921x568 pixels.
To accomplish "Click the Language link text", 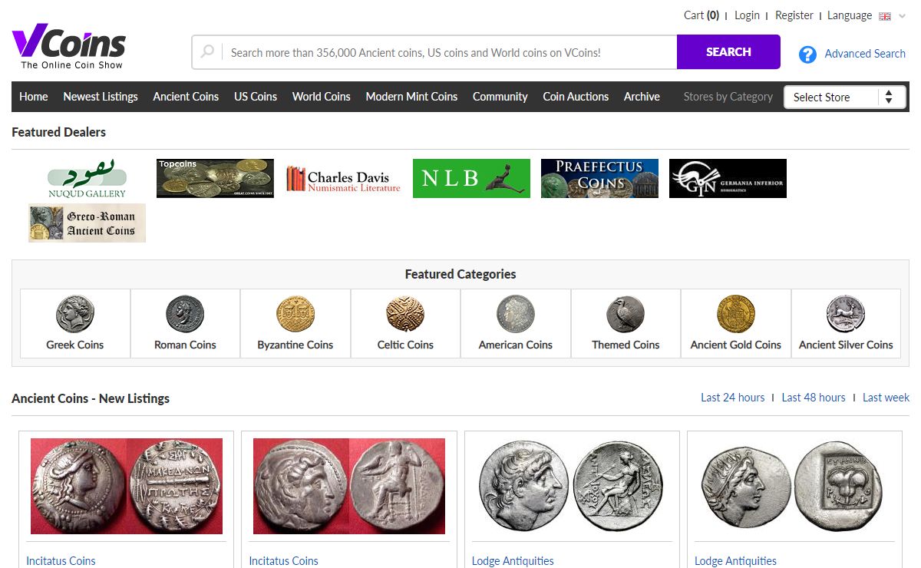I will (850, 15).
